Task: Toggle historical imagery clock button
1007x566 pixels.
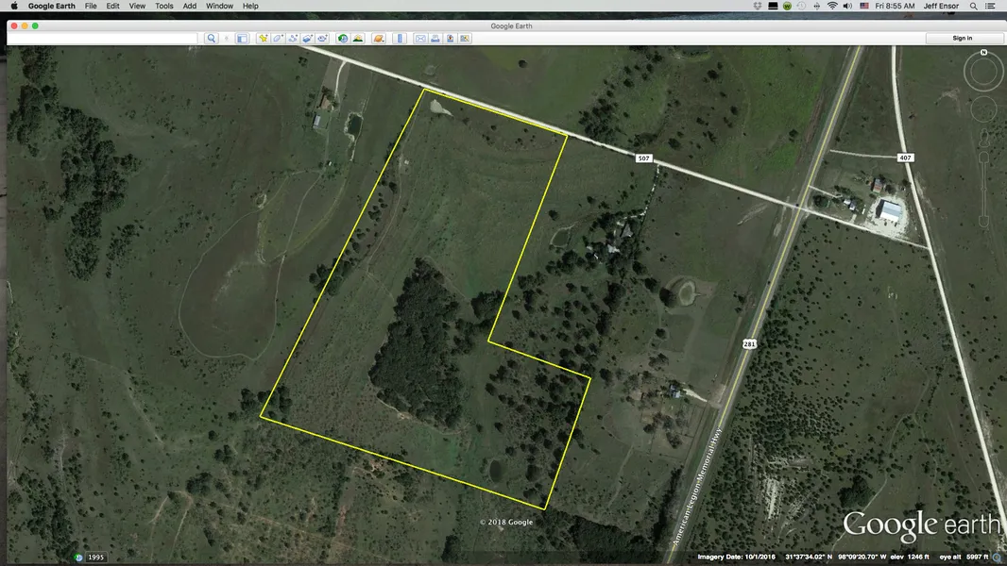Action: pos(343,39)
